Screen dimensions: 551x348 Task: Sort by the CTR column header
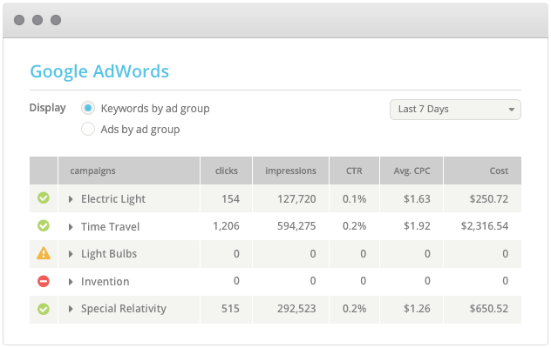(x=354, y=171)
